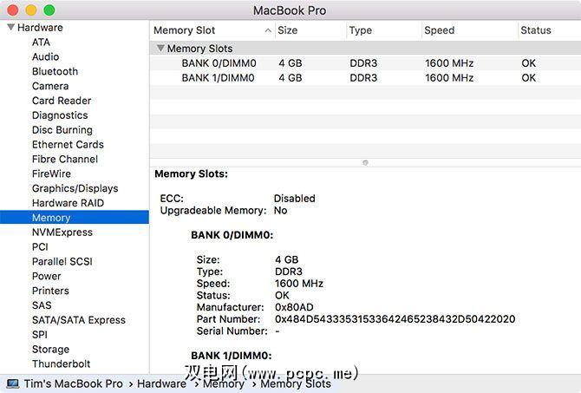Screen dimensions: 581x393
Task: Open the NVMExpress category
Action: point(62,233)
